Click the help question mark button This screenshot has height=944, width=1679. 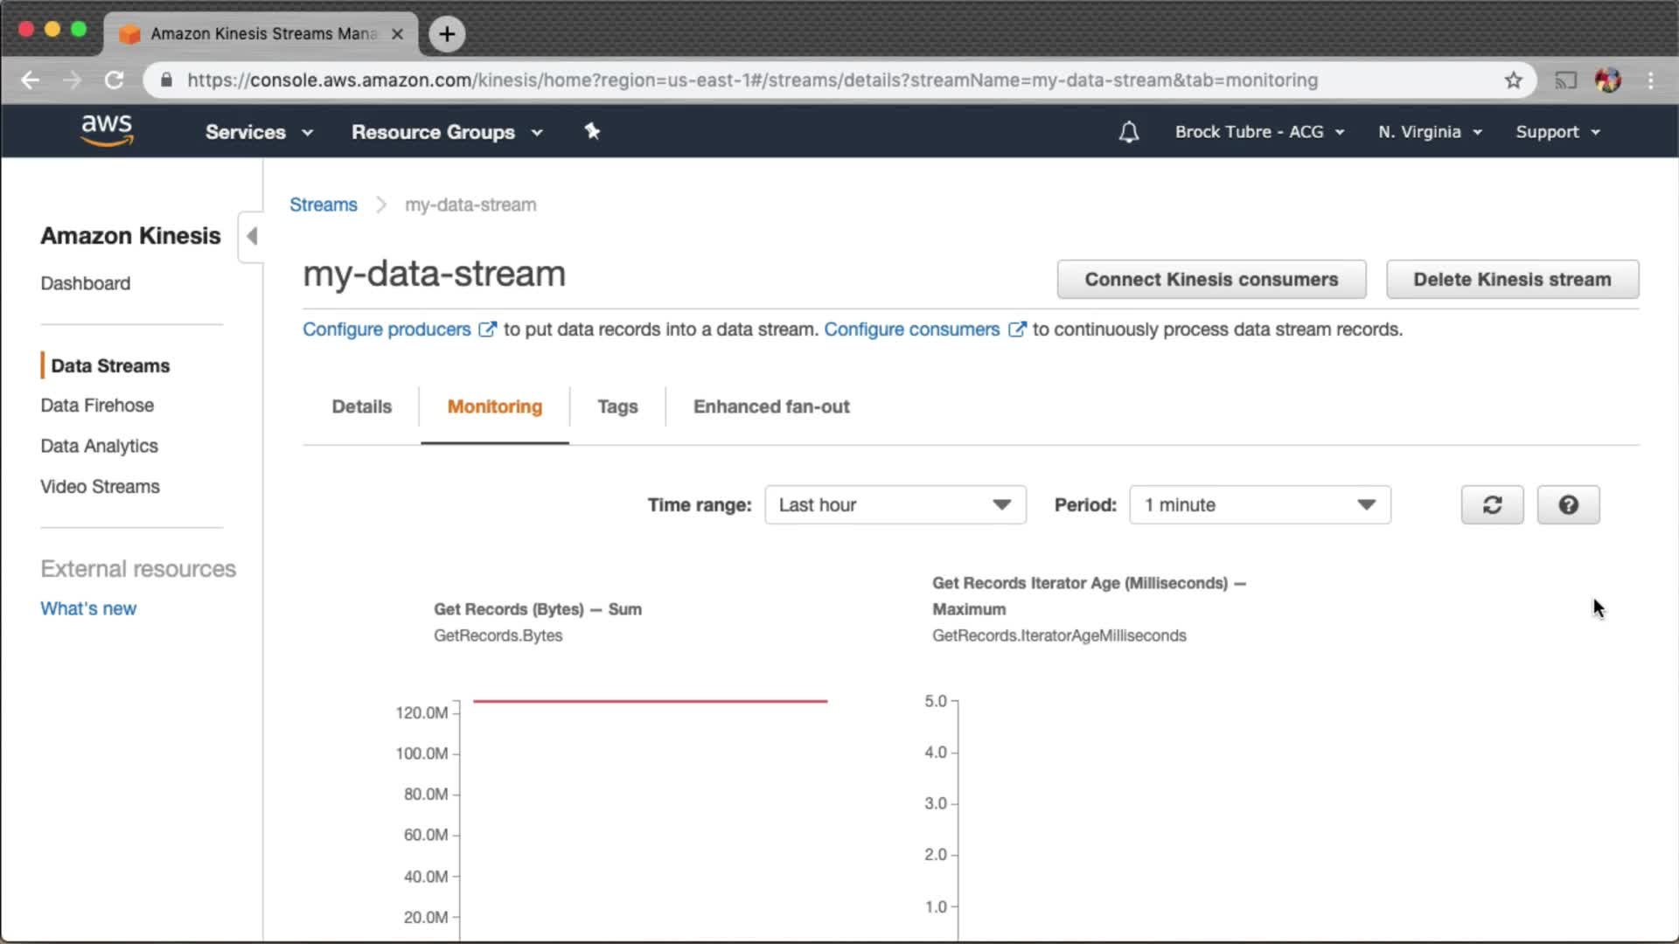click(1568, 505)
